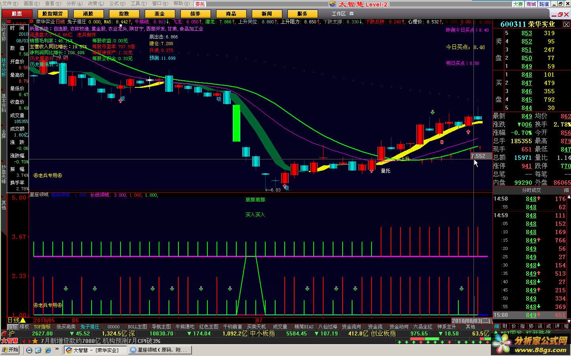571x356 pixels.
Task: Open the 帮助 menu
Action: [181, 4]
